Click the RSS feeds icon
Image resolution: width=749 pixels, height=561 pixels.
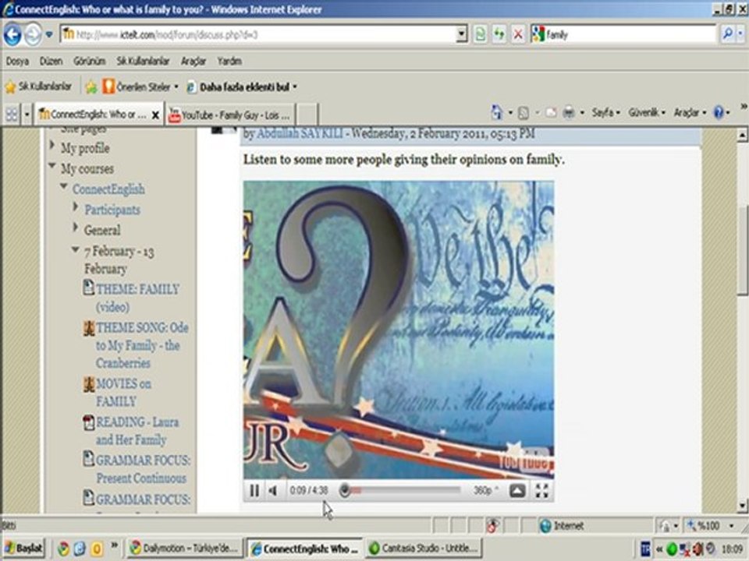tap(524, 112)
